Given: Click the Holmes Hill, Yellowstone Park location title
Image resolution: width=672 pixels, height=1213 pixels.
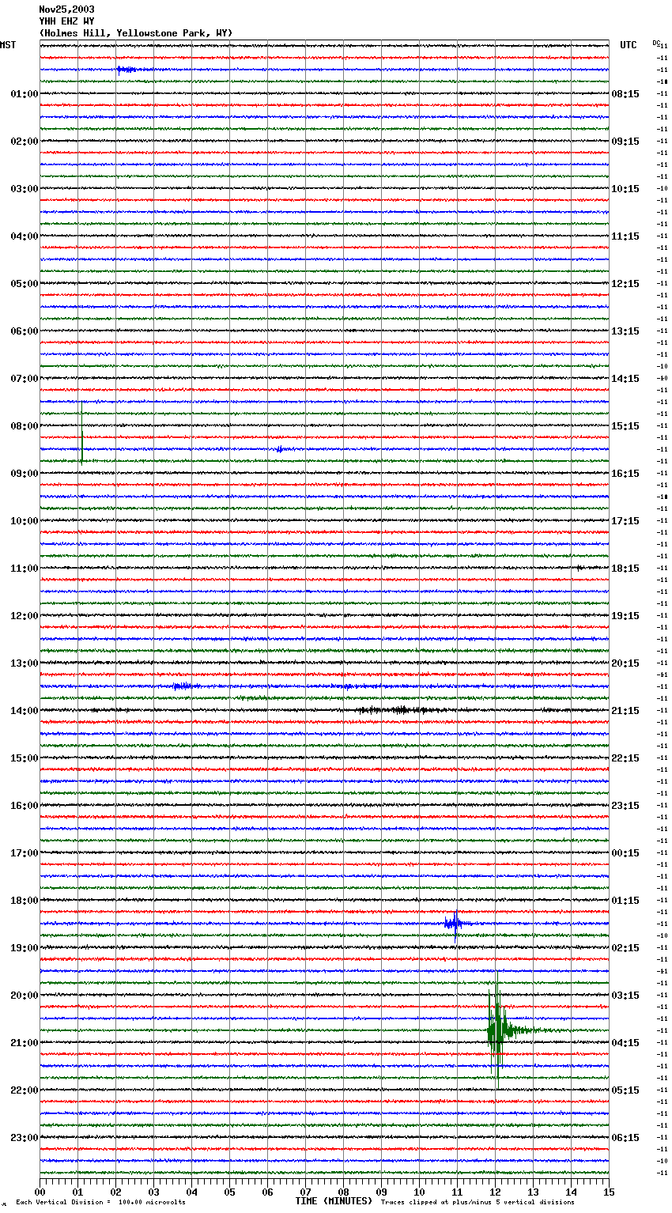Looking at the screenshot, I should [136, 33].
